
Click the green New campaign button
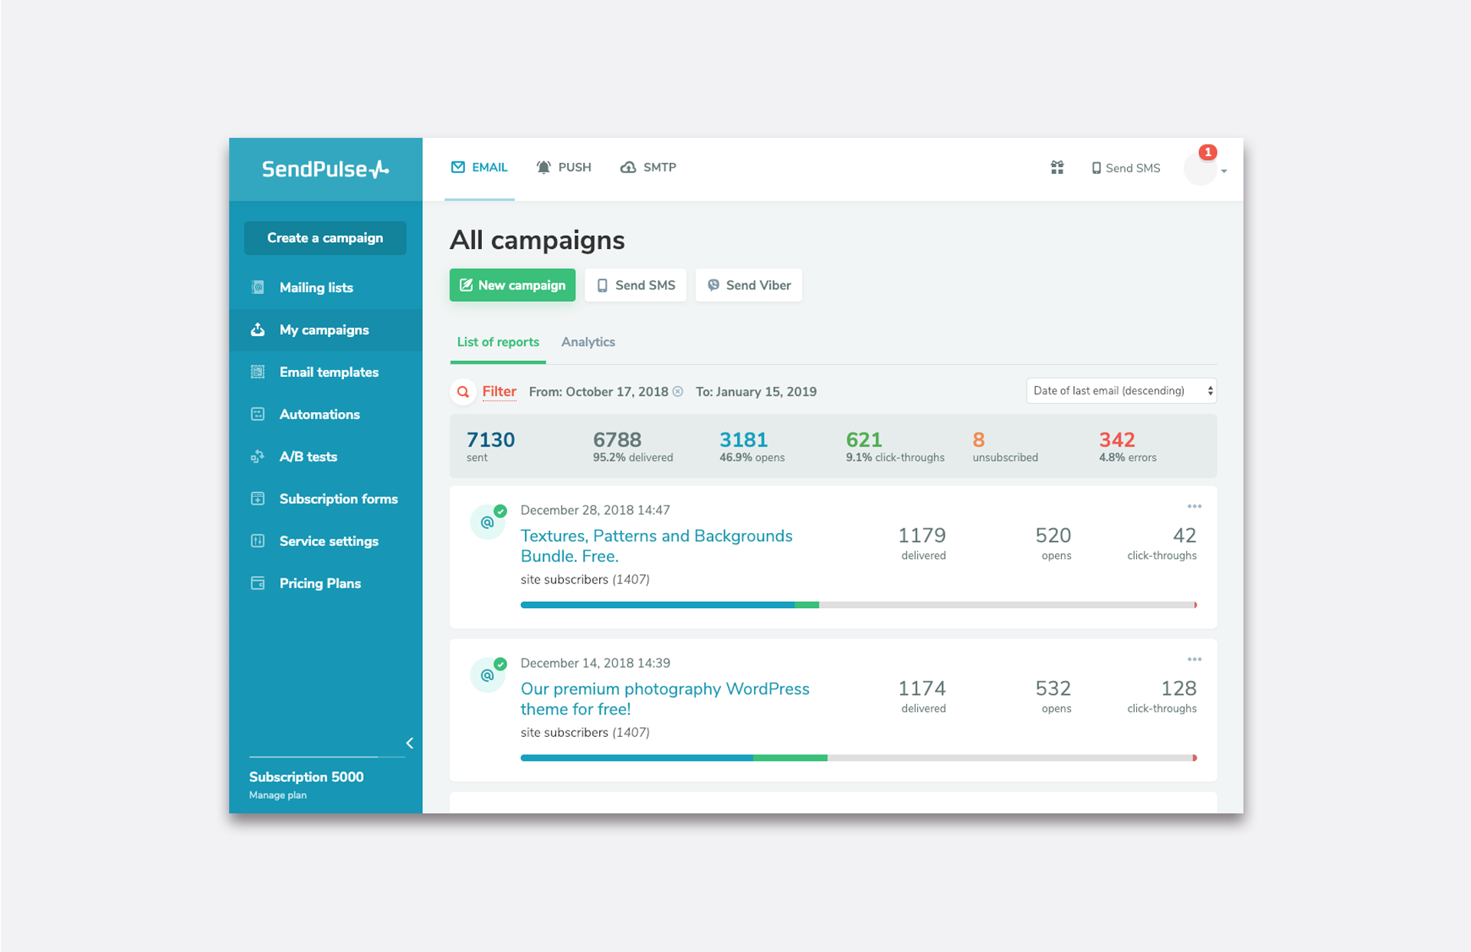tap(512, 285)
